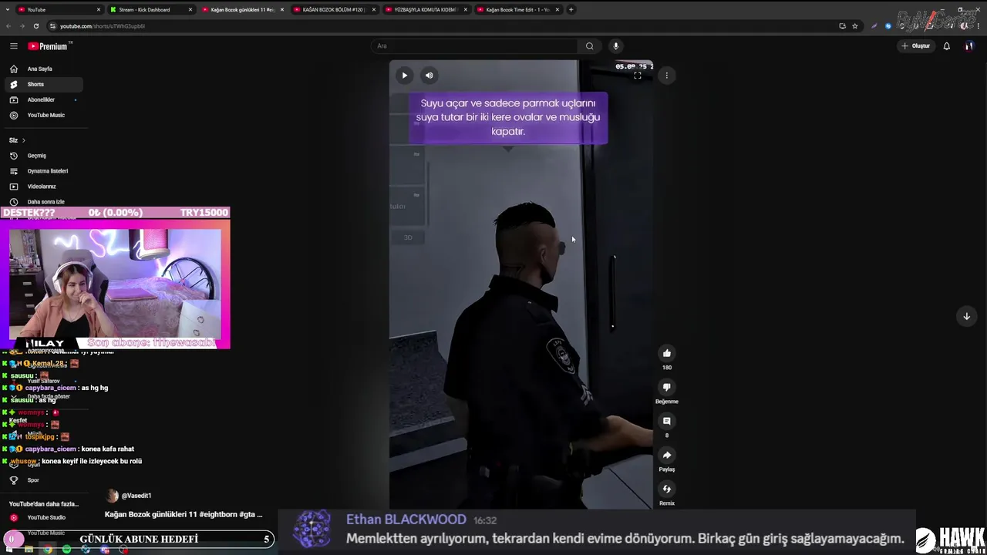Image resolution: width=987 pixels, height=555 pixels.
Task: View site information icon in address bar
Action: coord(52,26)
